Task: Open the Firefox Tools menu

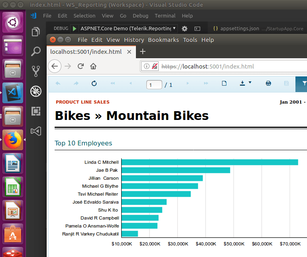Action: [190, 40]
